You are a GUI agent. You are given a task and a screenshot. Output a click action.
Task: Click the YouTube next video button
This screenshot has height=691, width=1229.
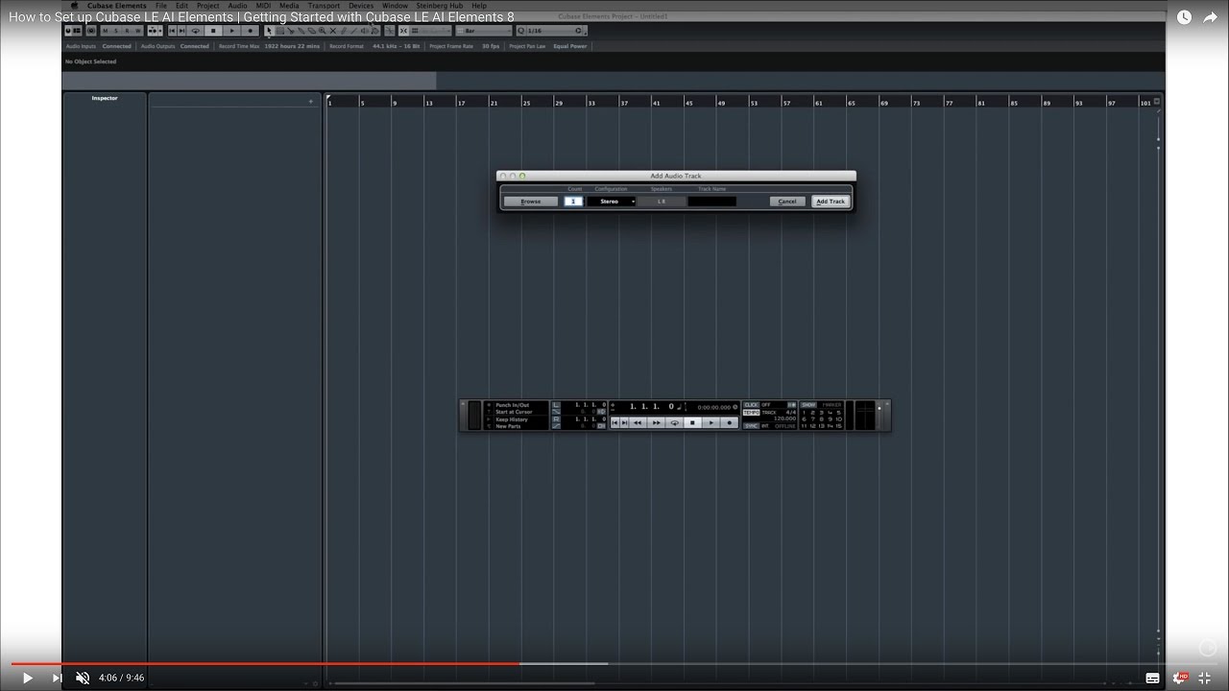pos(57,678)
